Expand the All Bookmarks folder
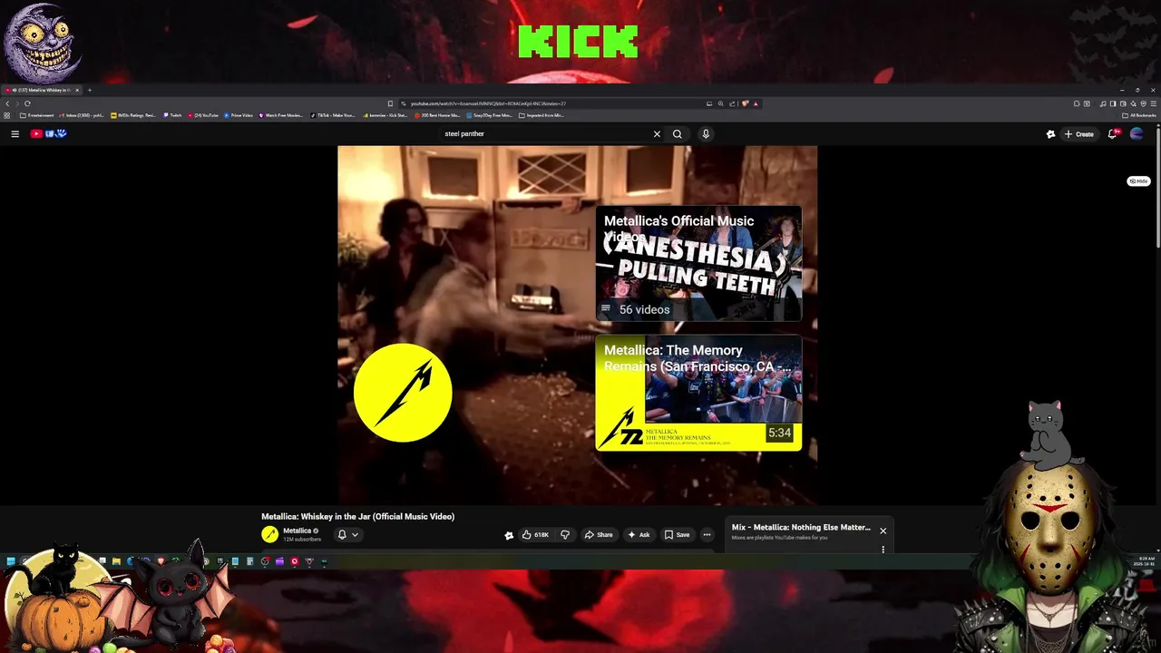The height and width of the screenshot is (653, 1161). click(x=1138, y=115)
